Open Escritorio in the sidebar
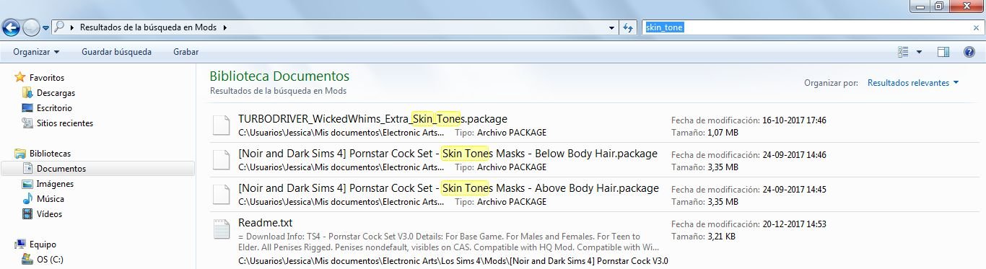 (54, 107)
